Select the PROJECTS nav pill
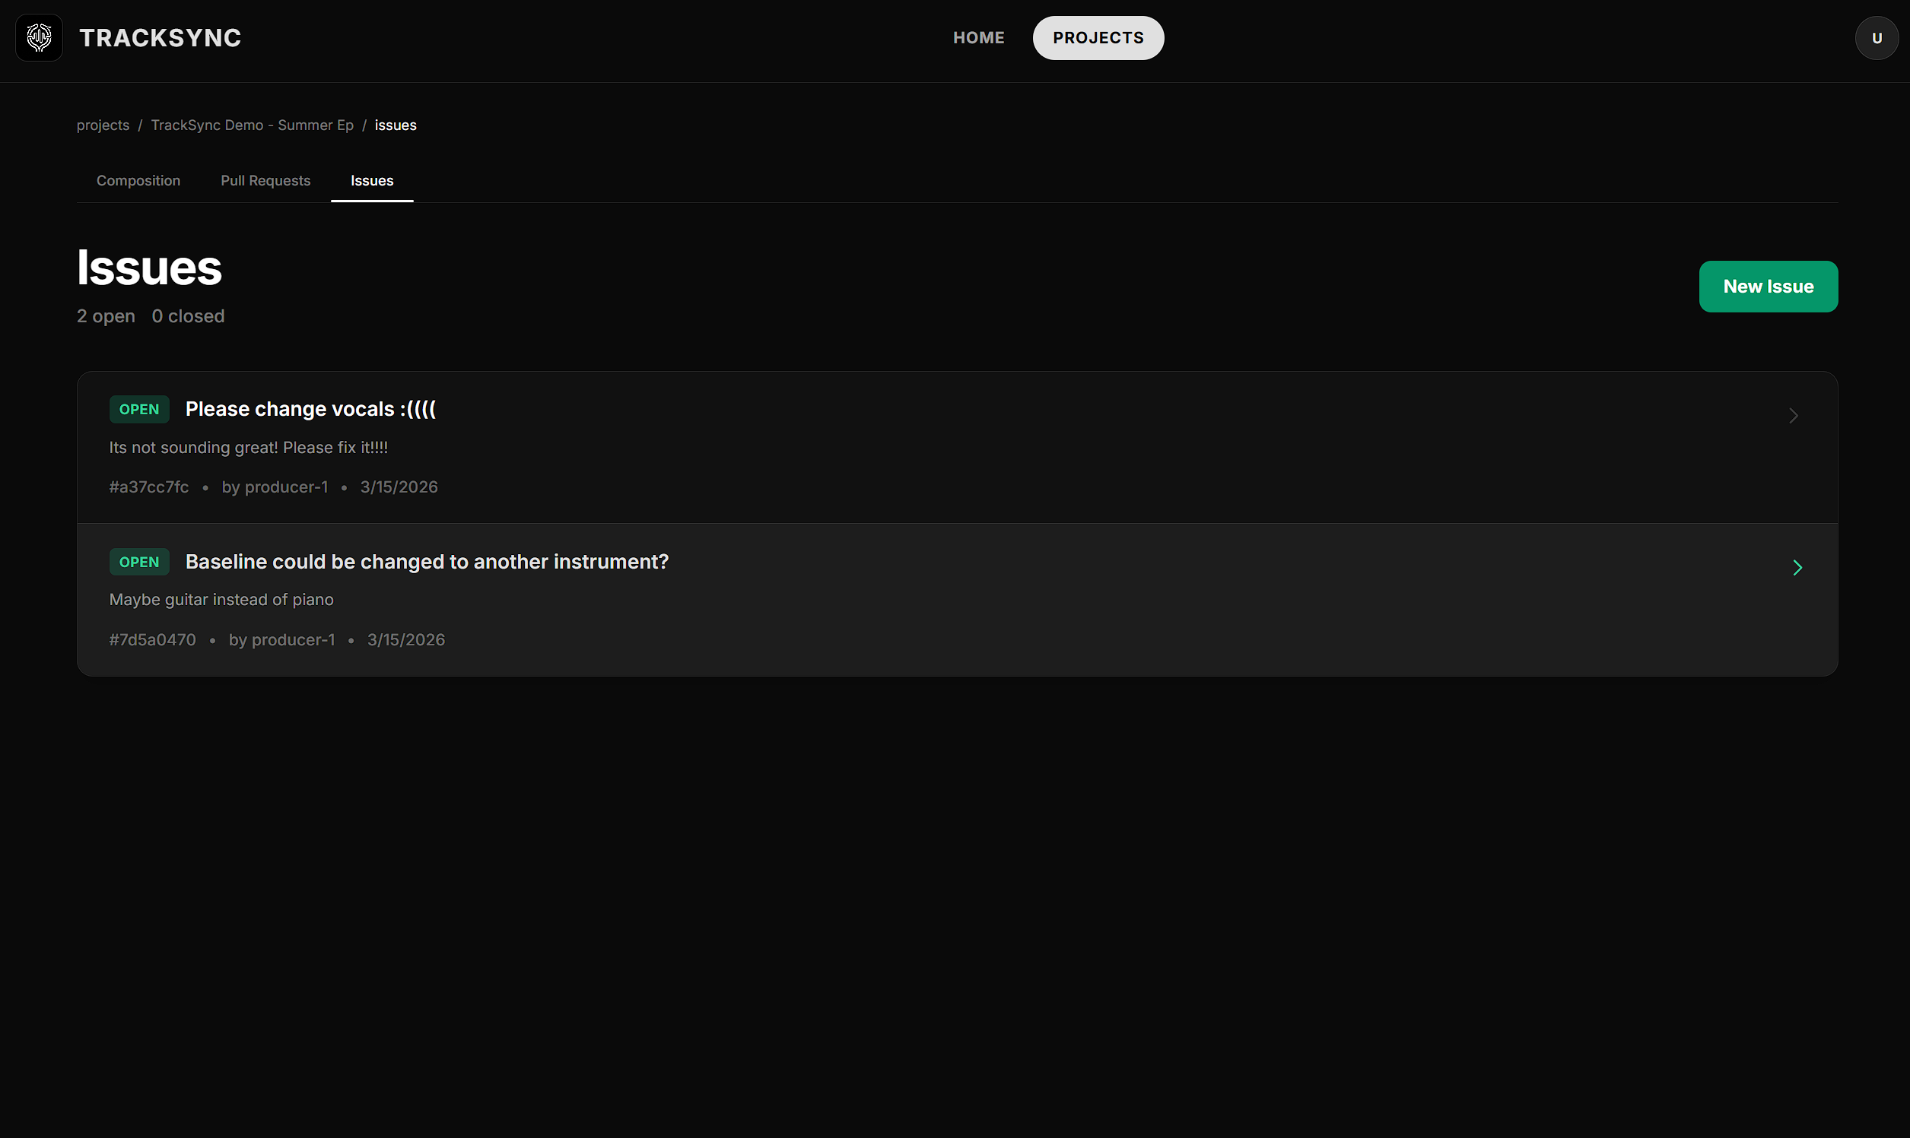The image size is (1910, 1138). pos(1098,37)
